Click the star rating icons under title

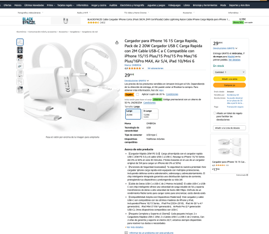point(134,69)
